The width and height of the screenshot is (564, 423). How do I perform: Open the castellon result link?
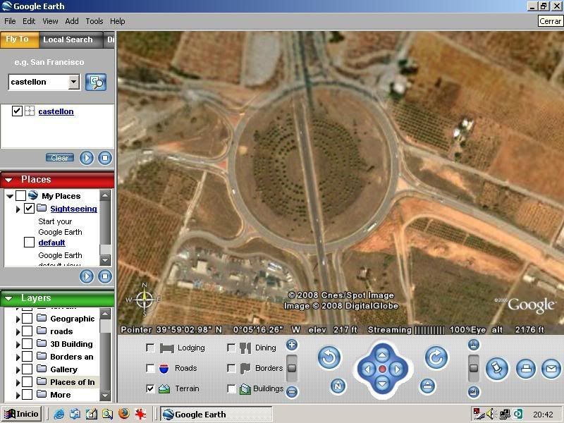pyautogui.click(x=56, y=111)
